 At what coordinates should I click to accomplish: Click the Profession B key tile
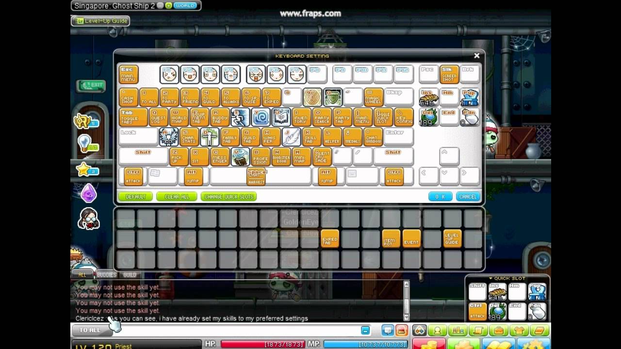[x=261, y=157]
